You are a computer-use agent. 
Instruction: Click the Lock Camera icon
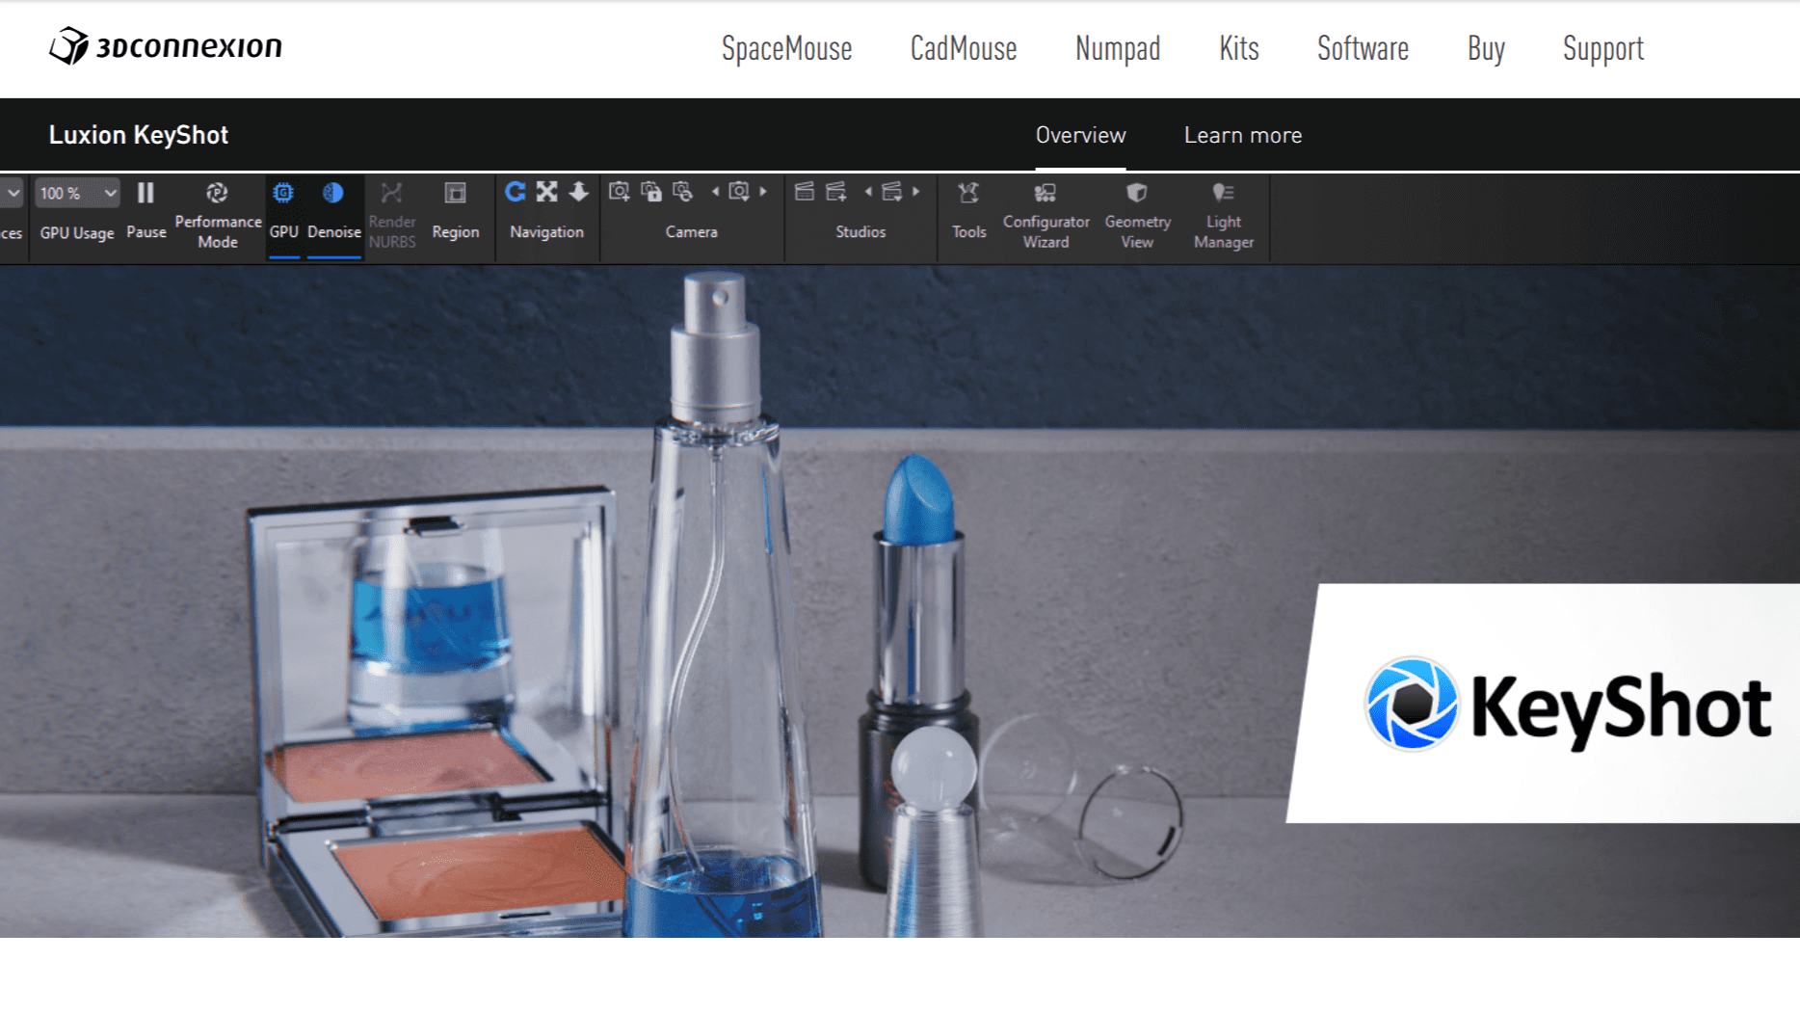(x=651, y=192)
